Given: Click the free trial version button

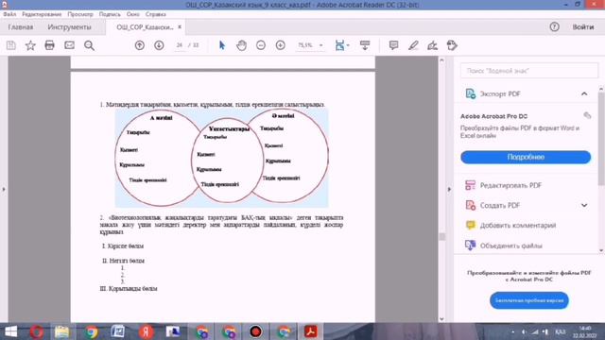Looking at the screenshot, I should (529, 300).
